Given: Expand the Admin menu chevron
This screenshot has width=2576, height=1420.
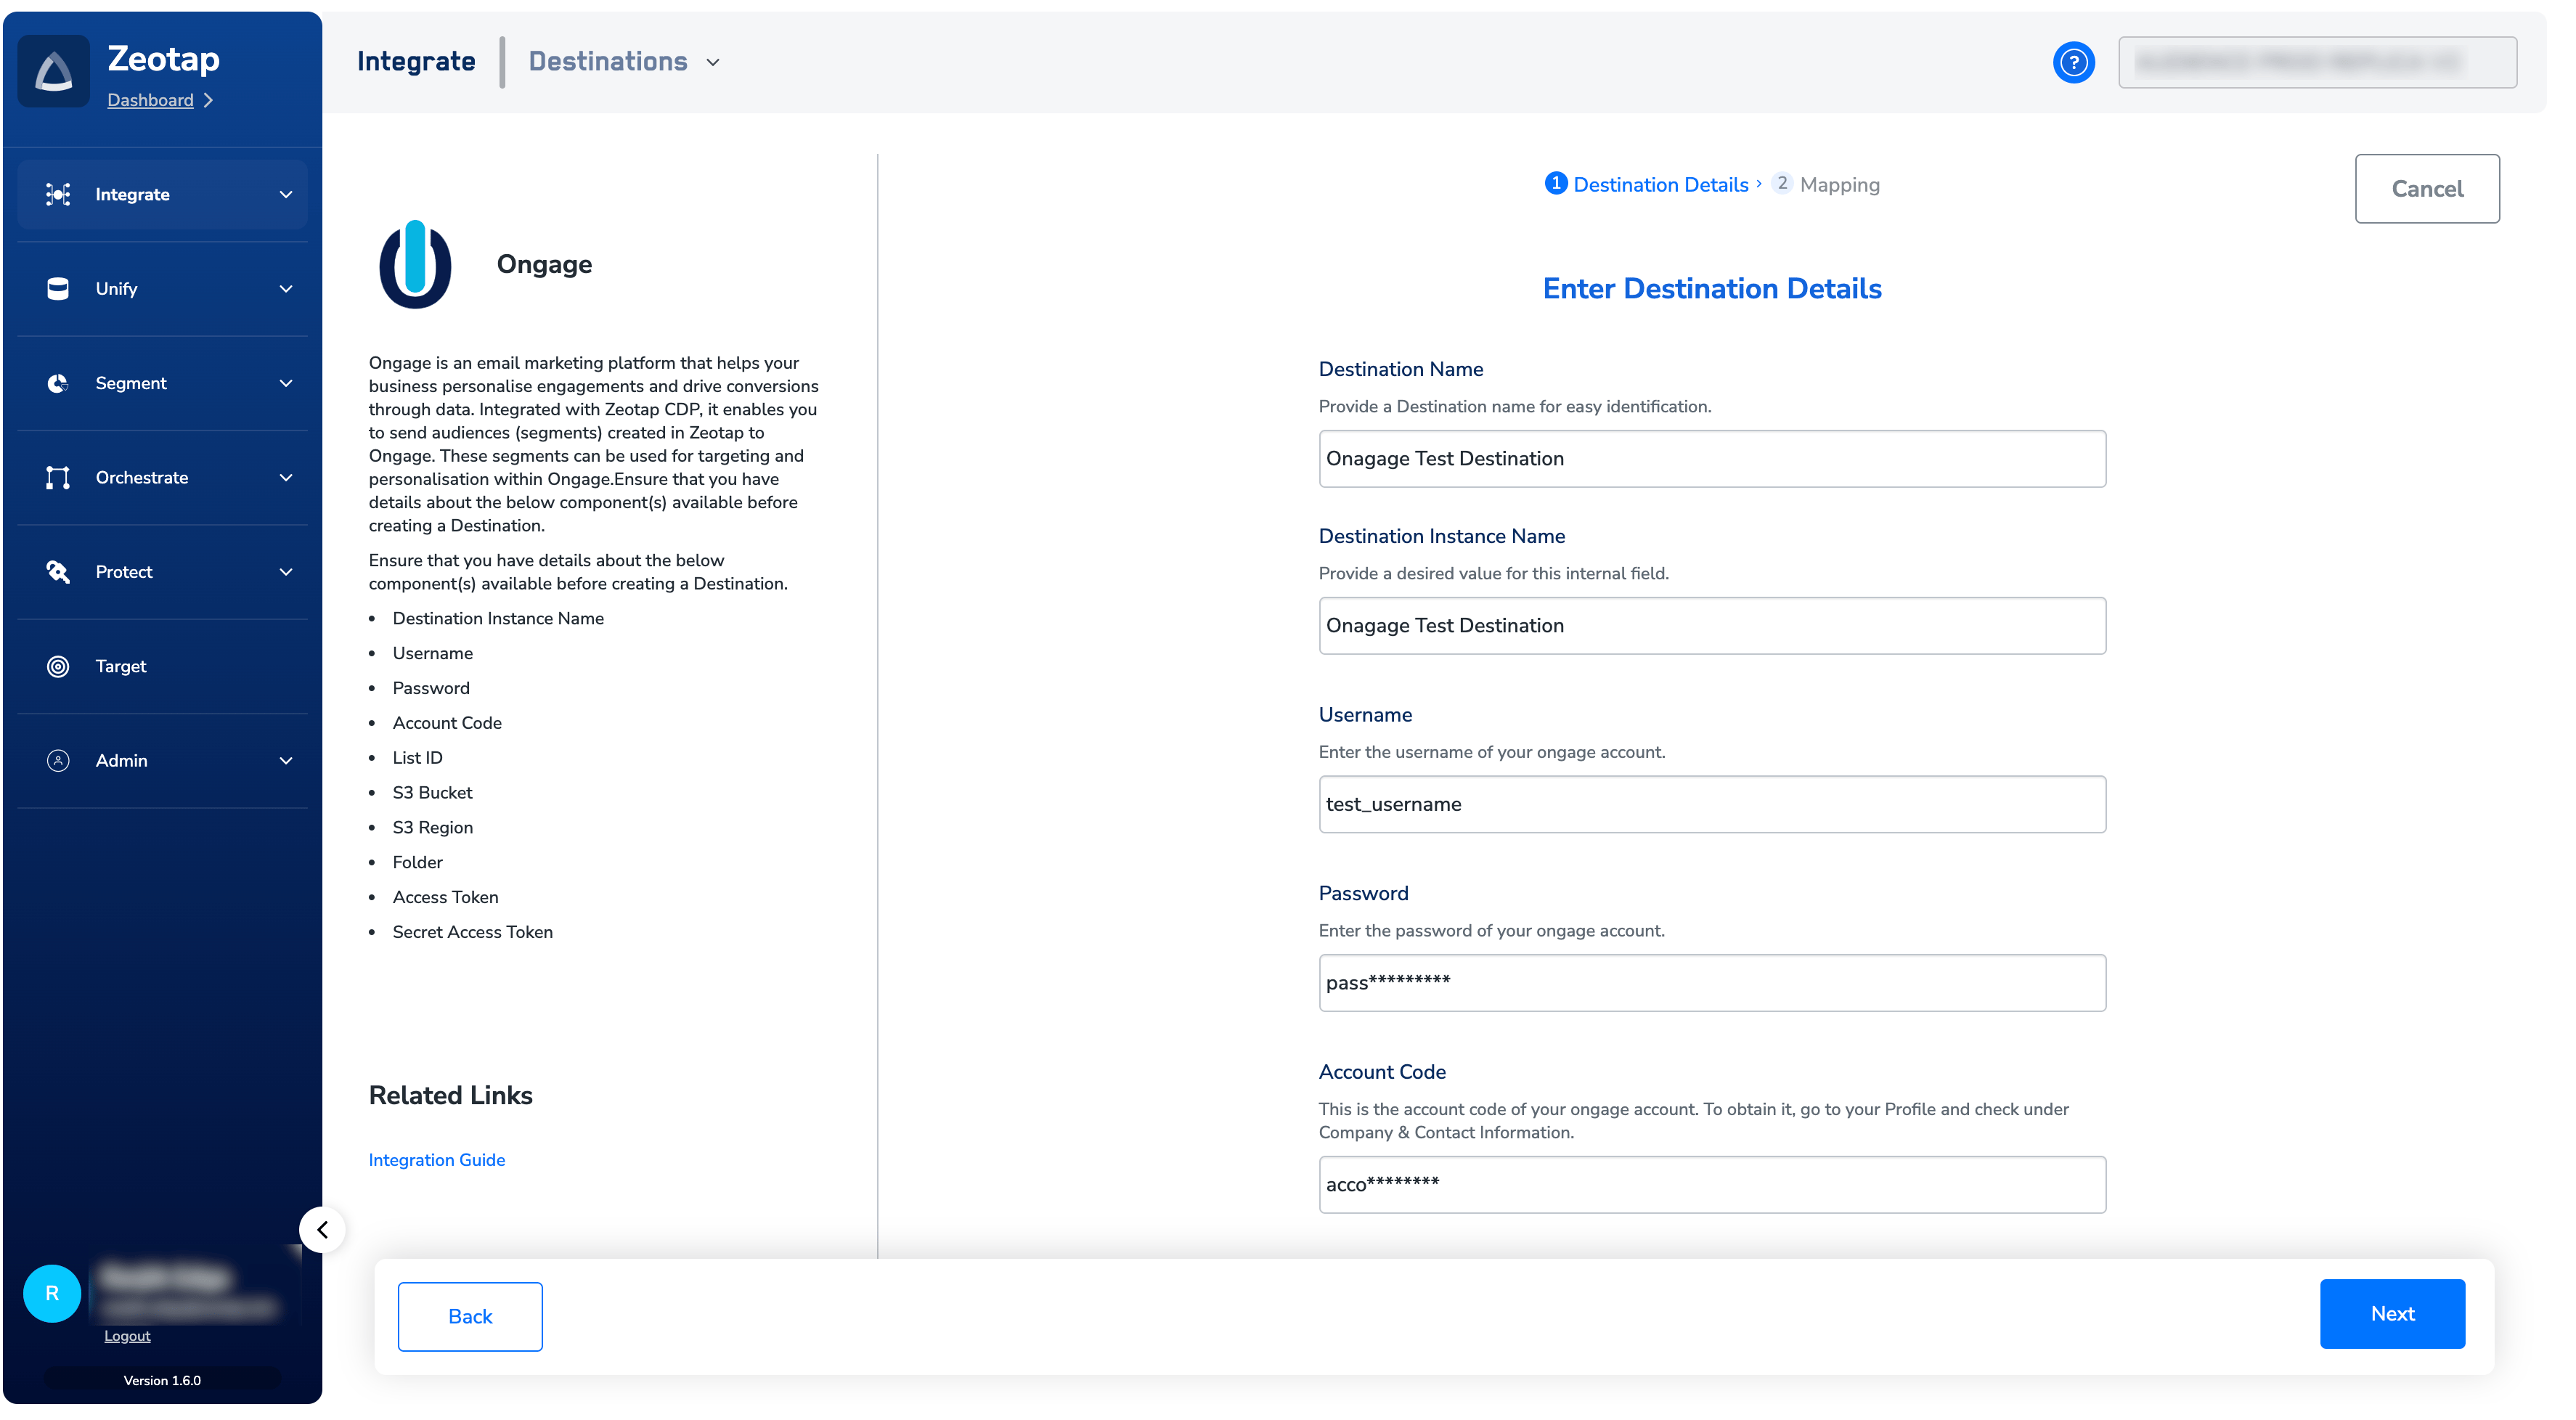Looking at the screenshot, I should [x=286, y=761].
